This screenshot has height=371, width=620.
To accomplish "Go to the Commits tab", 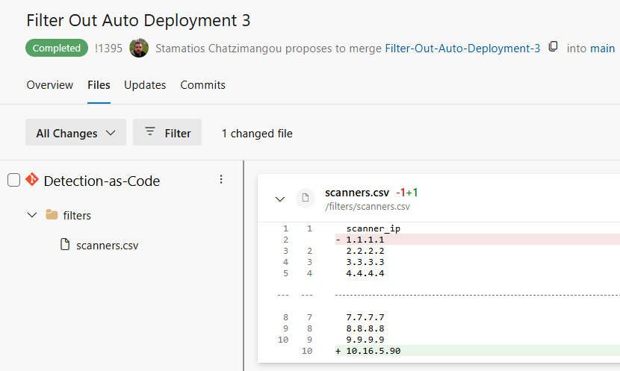I will tap(203, 85).
